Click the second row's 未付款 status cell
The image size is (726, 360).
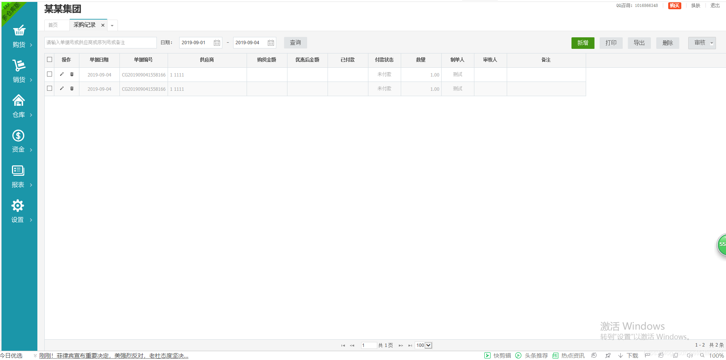pos(384,89)
